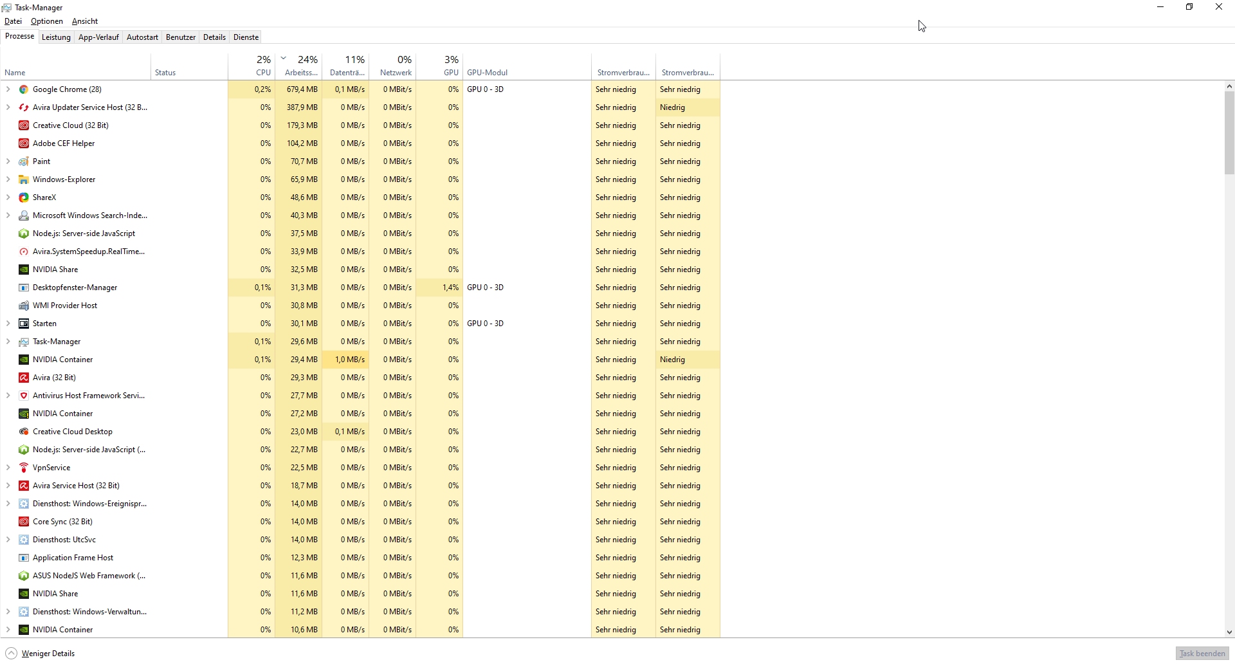This screenshot has width=1235, height=669.
Task: Expand the Microsoft Windows Search-Indexer row
Action: tap(8, 215)
